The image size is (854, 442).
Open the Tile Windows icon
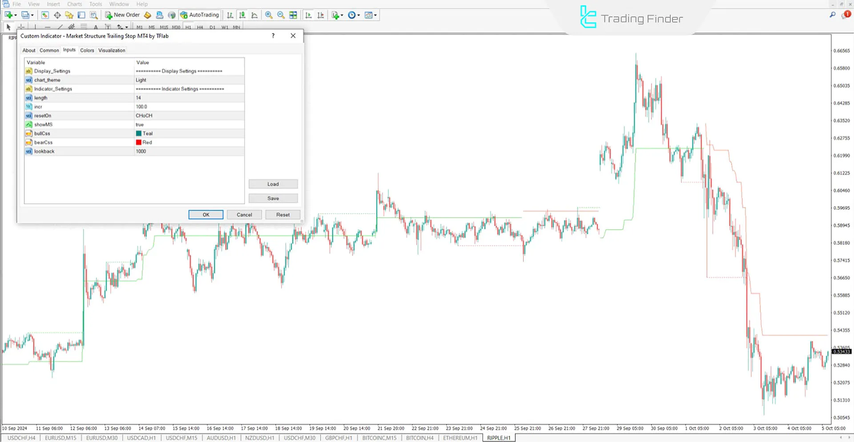click(x=293, y=15)
